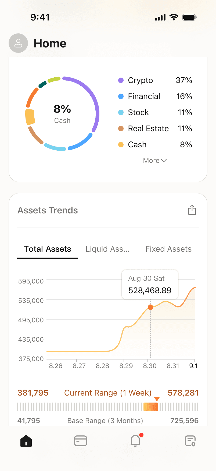216x471 pixels.
Task: Tap the profile avatar icon
Action: point(18,43)
